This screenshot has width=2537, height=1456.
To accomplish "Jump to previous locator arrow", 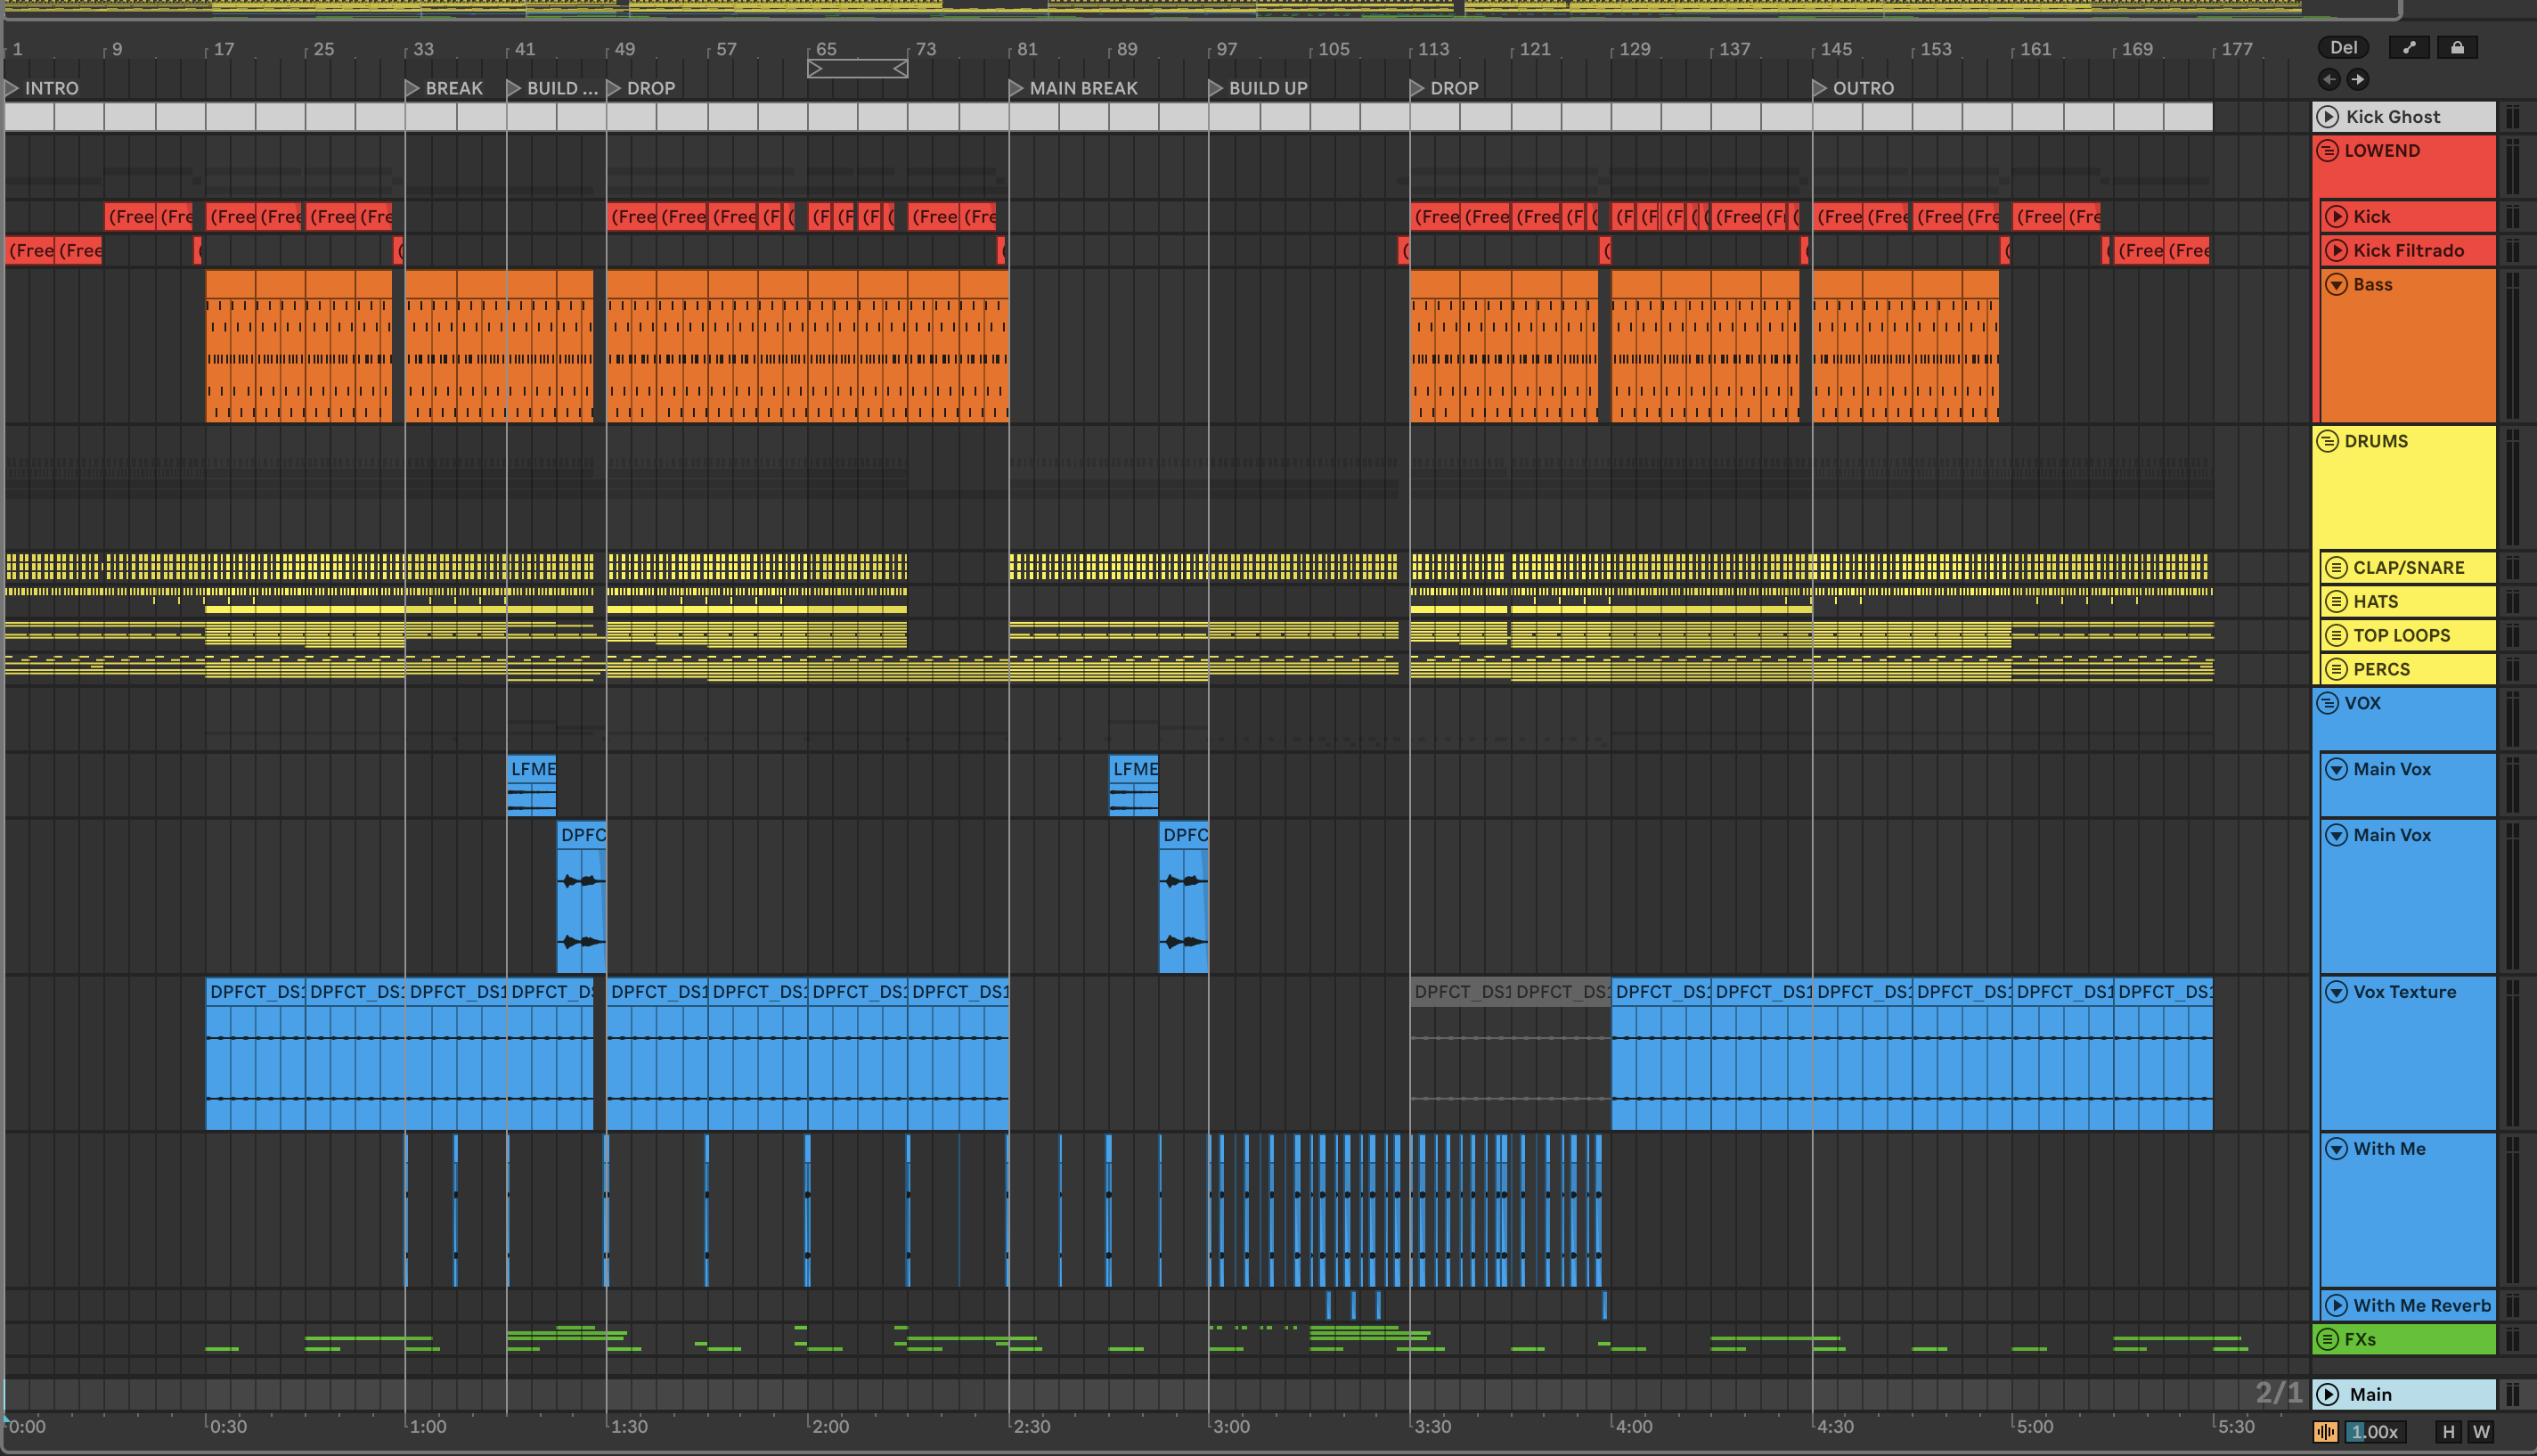I will point(2329,79).
